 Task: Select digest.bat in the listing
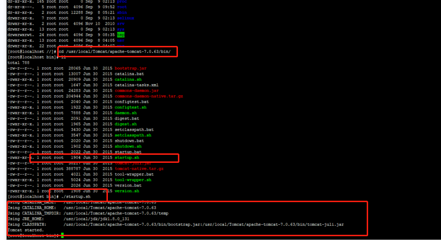127,118
